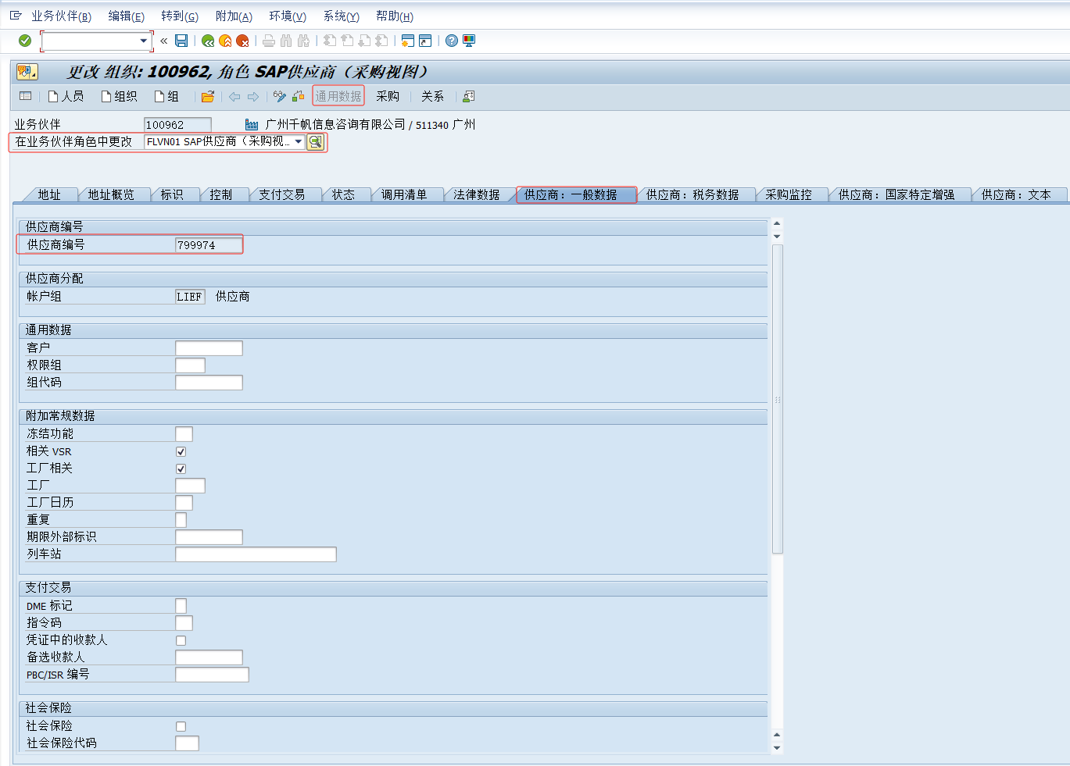Image resolution: width=1070 pixels, height=766 pixels.
Task: Click the 列车站 input field
Action: pos(256,554)
